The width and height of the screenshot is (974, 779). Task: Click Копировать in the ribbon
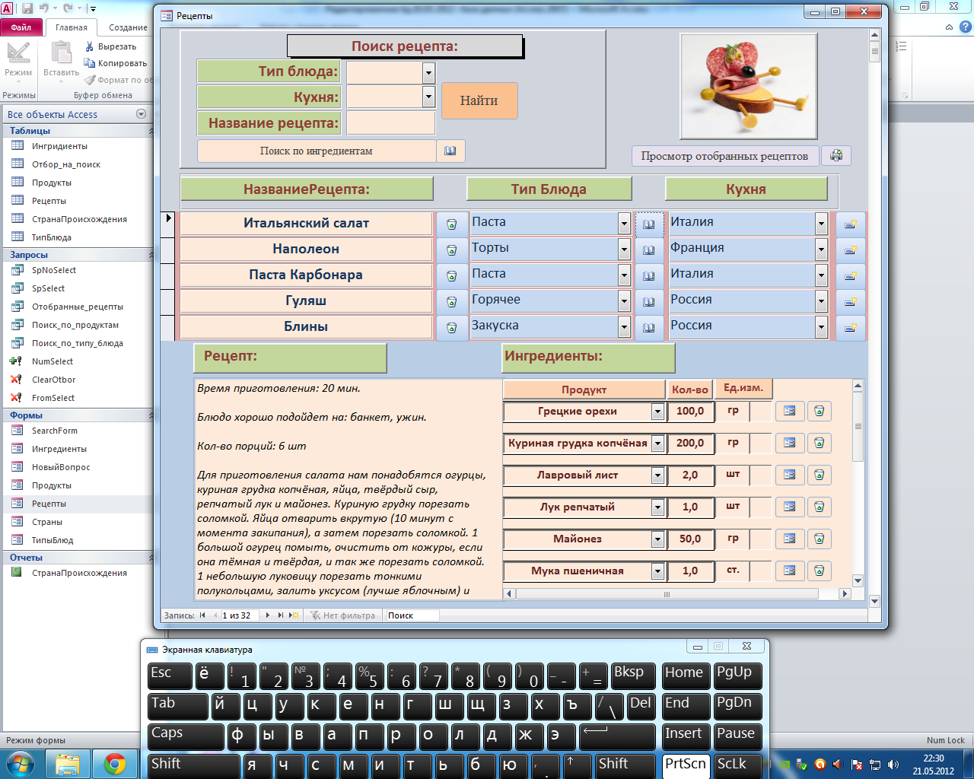pyautogui.click(x=116, y=63)
